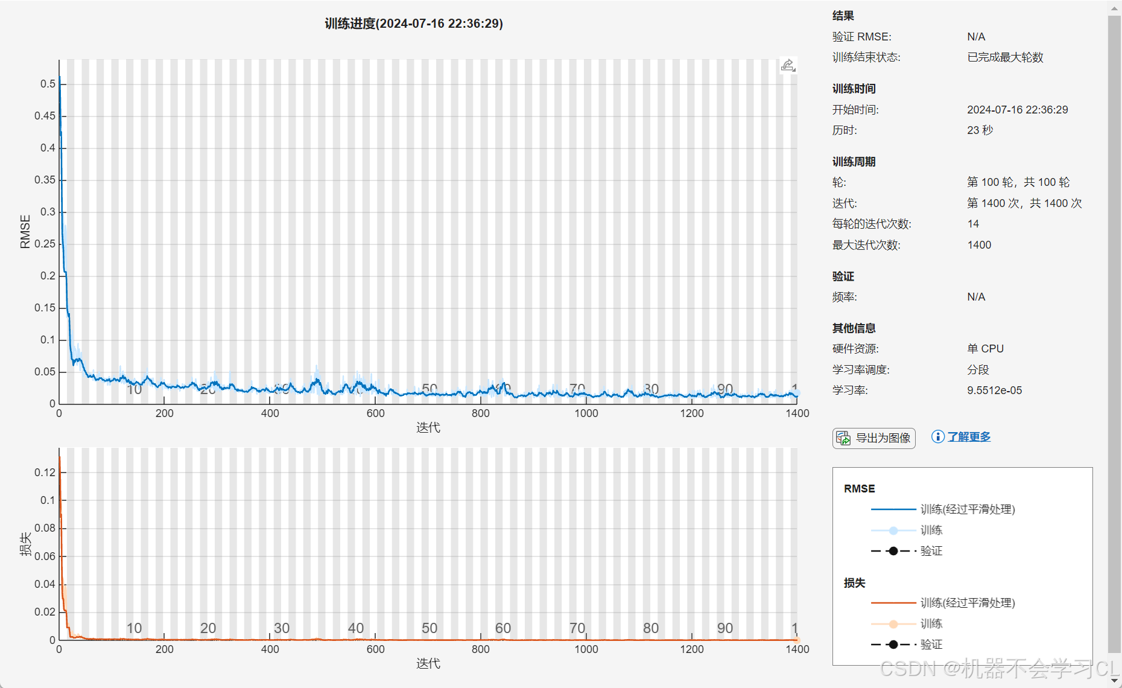Click the value 14 beside 每轮的迭代次数
The width and height of the screenshot is (1122, 688).
(973, 224)
